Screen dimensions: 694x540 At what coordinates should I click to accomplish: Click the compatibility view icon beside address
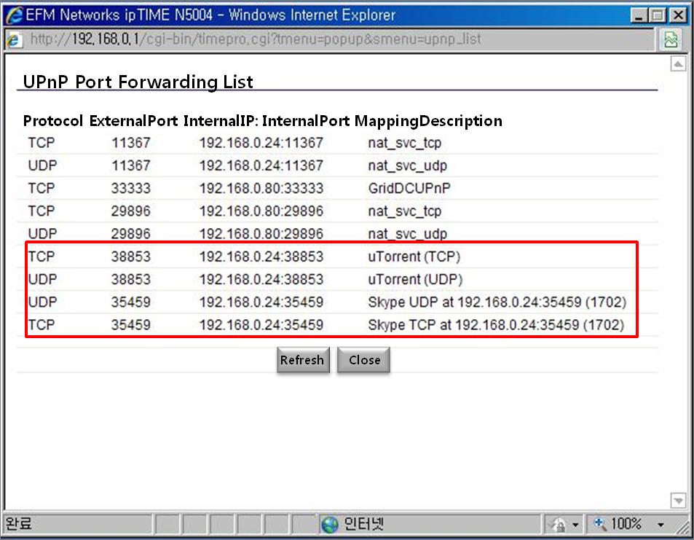[671, 39]
